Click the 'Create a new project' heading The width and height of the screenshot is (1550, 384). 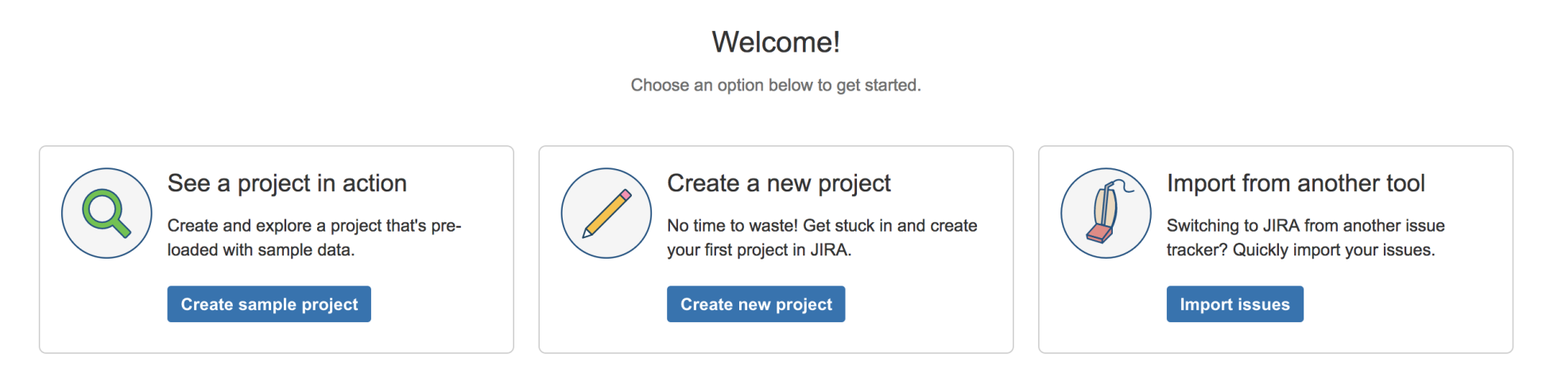[x=779, y=183]
